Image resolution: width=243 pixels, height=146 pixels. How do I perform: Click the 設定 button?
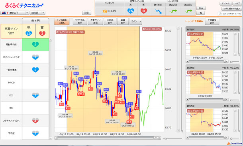tap(86, 13)
